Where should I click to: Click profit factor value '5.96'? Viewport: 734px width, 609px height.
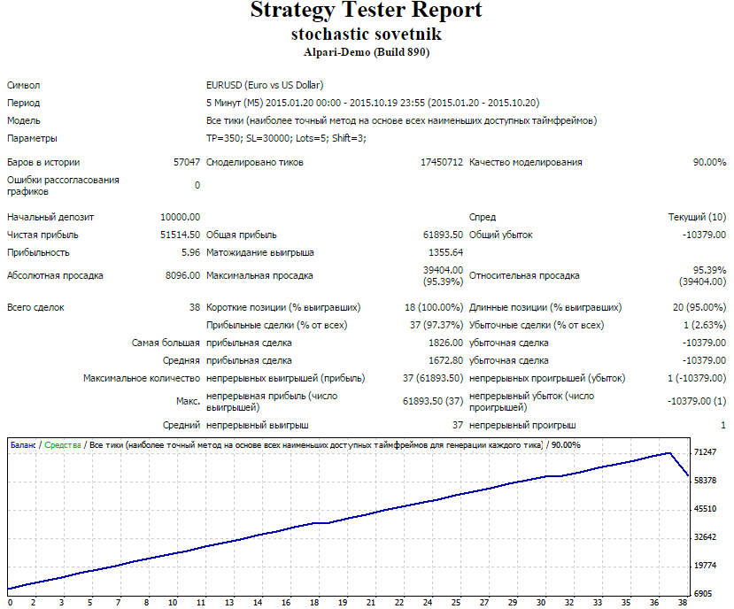click(190, 253)
